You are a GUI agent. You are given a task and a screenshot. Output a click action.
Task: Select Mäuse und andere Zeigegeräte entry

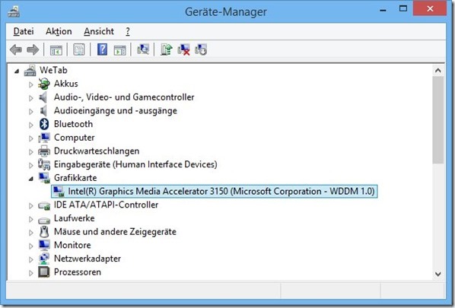(x=115, y=232)
